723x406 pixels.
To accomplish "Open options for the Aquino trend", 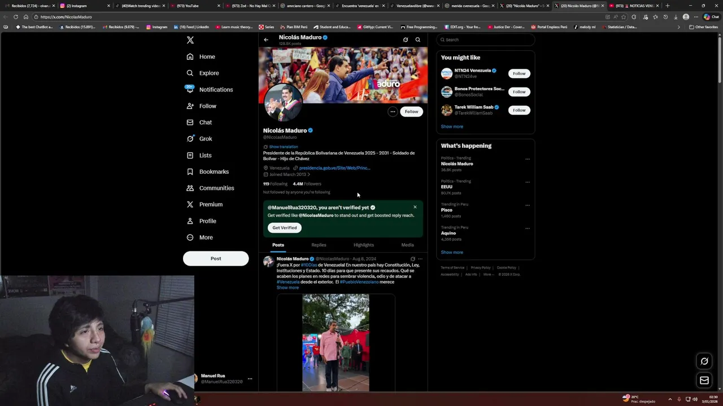I will pyautogui.click(x=528, y=228).
